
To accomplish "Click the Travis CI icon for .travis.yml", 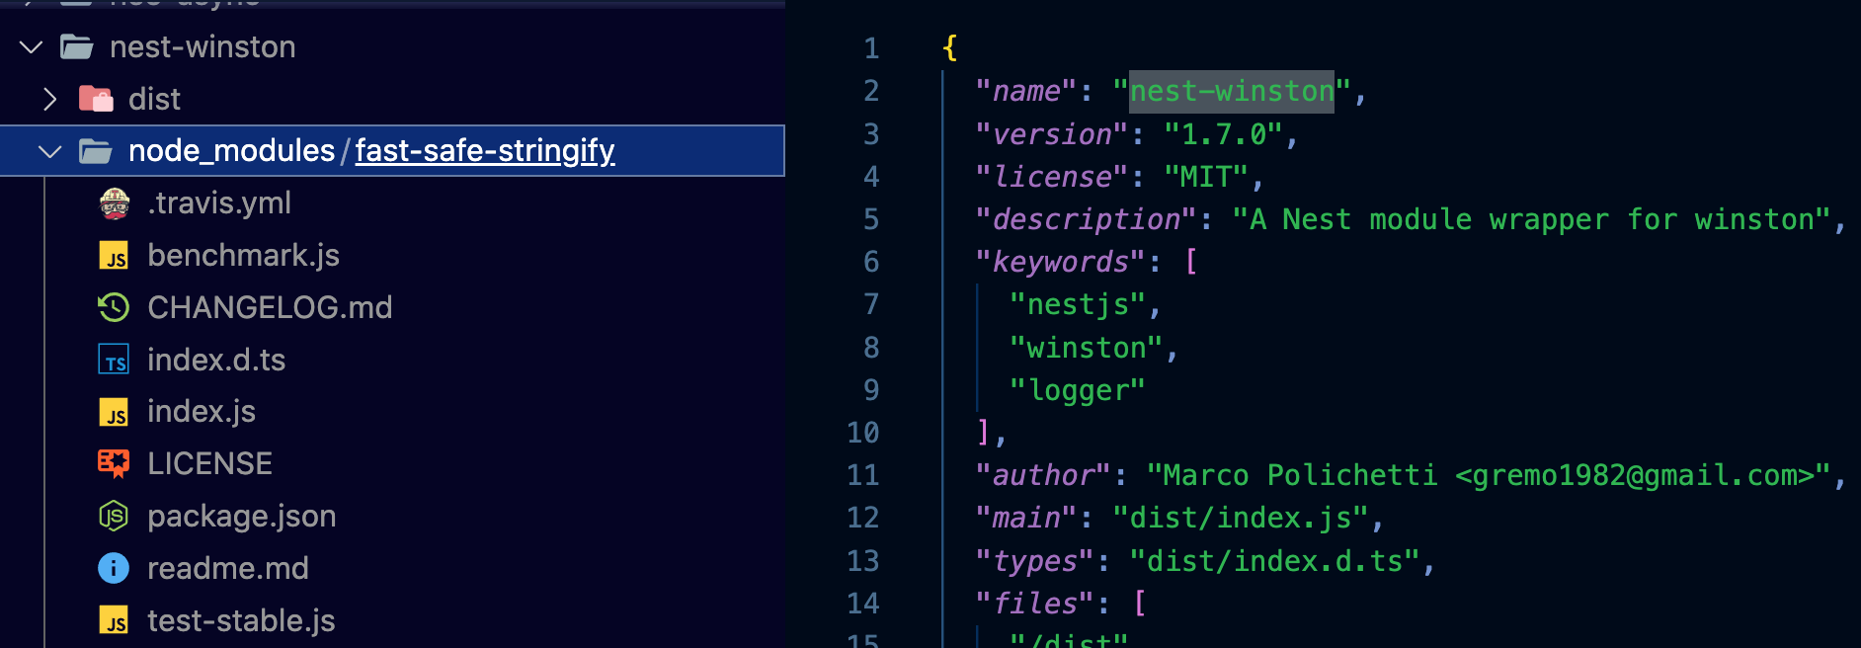I will click(x=115, y=202).
